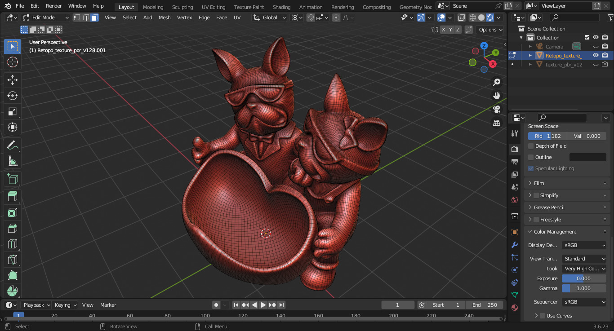Open the View Transform Standard dropdown
This screenshot has width=614, height=331.
[x=584, y=259]
